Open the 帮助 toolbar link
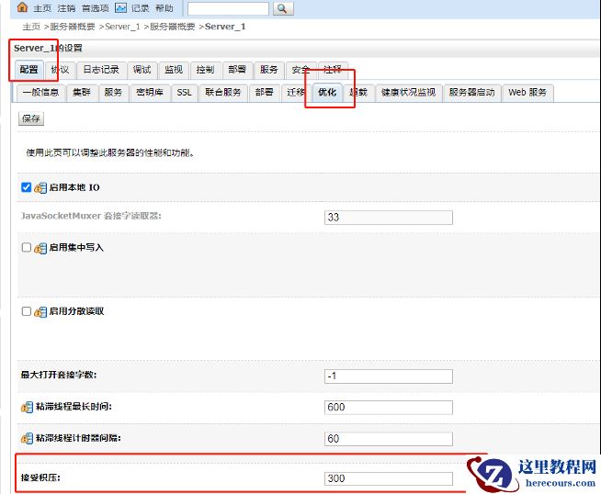Screen dimensions: 601x494 (x=164, y=8)
